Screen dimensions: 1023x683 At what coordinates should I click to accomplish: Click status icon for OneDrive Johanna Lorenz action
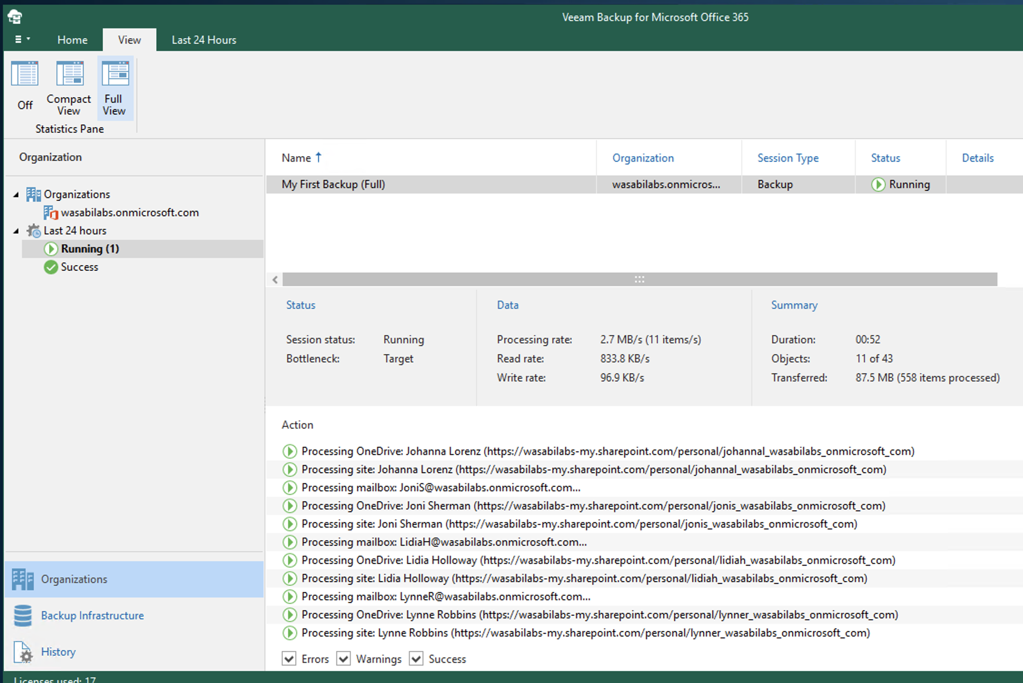290,451
